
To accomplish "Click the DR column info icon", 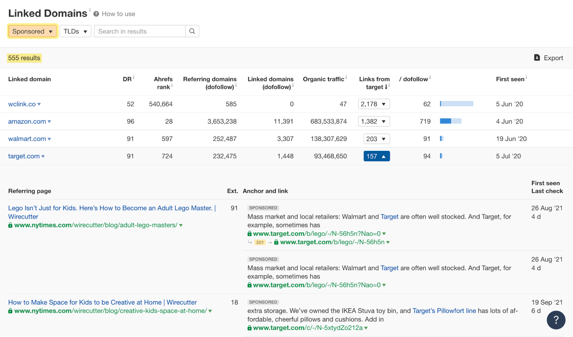I will (133, 77).
